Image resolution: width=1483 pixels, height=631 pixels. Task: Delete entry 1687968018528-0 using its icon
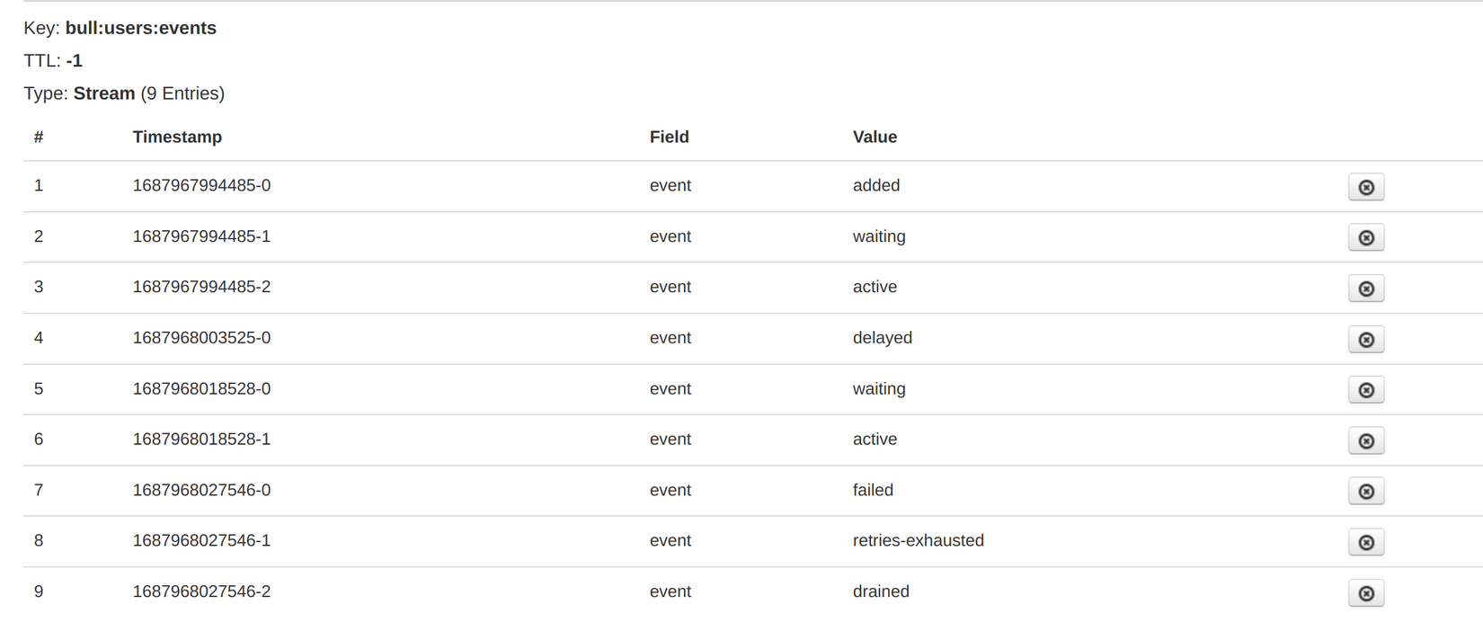click(x=1365, y=390)
